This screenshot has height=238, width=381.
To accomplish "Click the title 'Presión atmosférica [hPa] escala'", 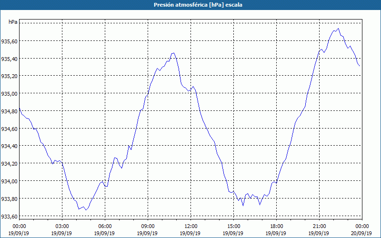I will coord(198,5).
